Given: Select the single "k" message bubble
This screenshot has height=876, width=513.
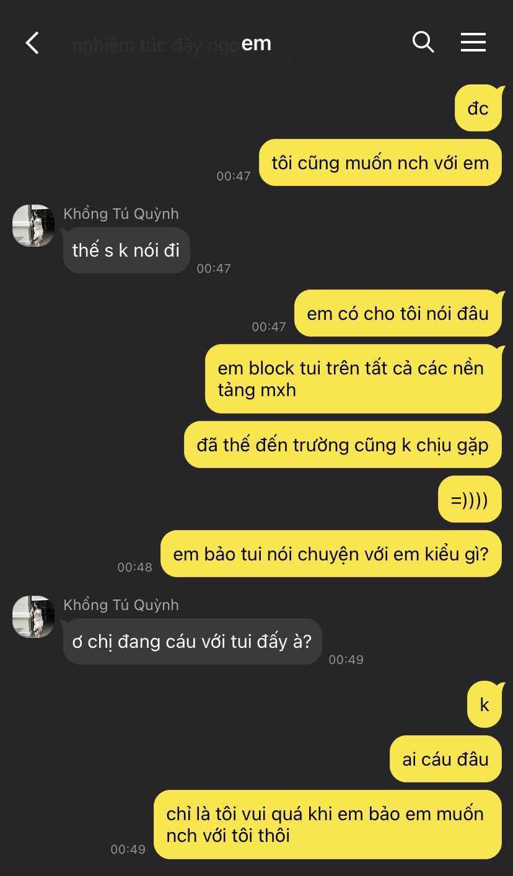Looking at the screenshot, I should [x=484, y=704].
